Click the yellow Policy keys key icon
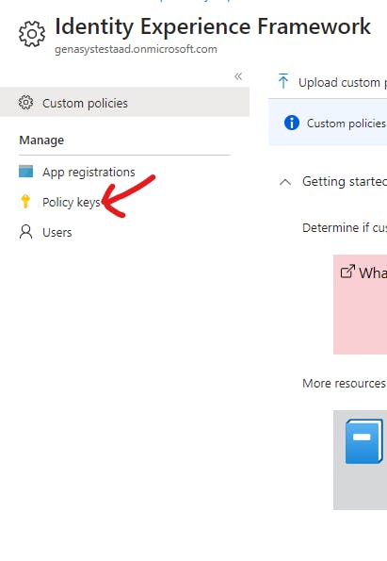The width and height of the screenshot is (387, 561). pyautogui.click(x=25, y=201)
